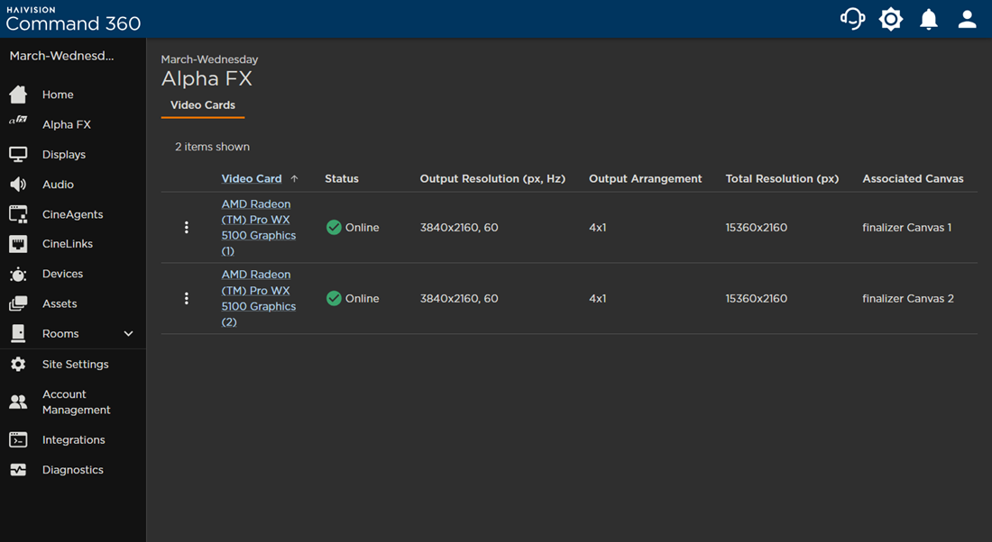Click the March-Wednesday breadcrumb text
The width and height of the screenshot is (992, 542).
click(x=209, y=59)
